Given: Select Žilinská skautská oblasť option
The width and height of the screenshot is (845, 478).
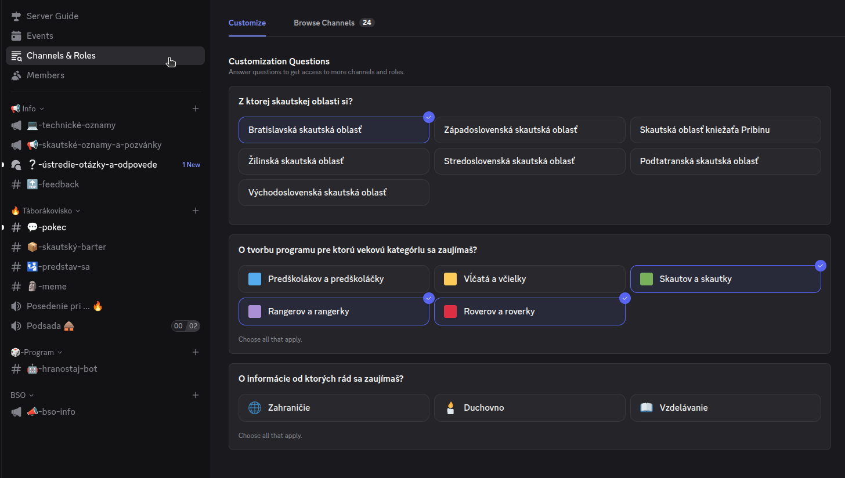Looking at the screenshot, I should (x=334, y=161).
